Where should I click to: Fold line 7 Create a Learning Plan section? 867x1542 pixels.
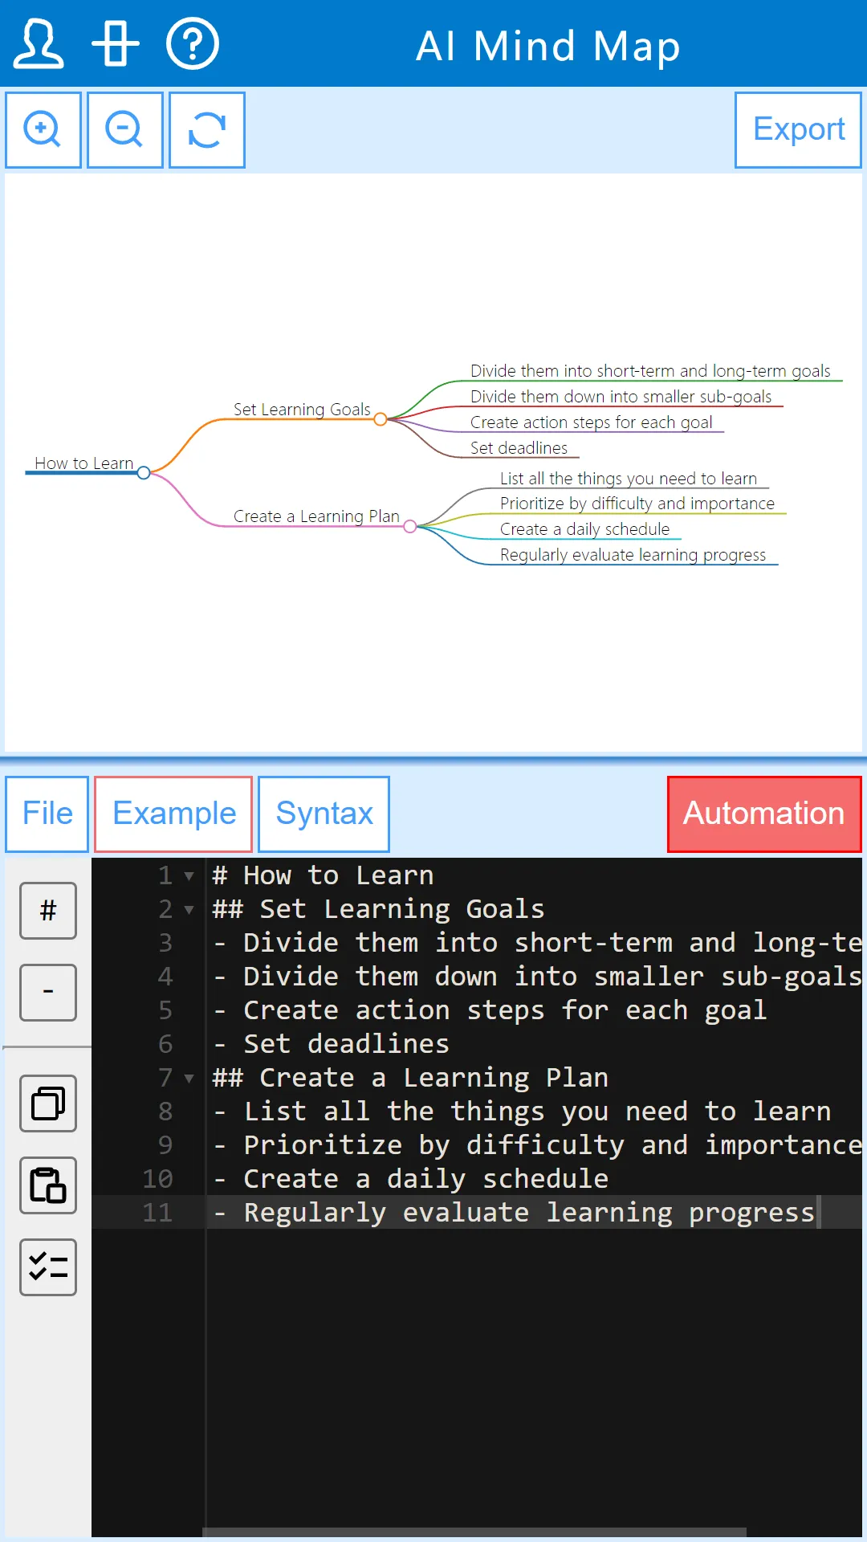click(189, 1079)
